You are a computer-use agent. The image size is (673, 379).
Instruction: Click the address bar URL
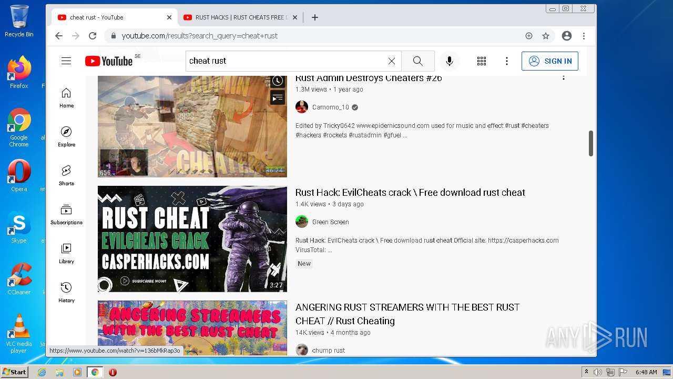point(200,36)
